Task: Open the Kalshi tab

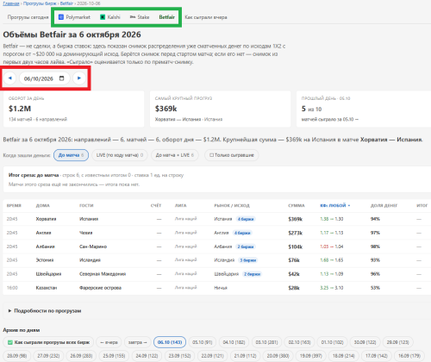Action: (x=110, y=17)
